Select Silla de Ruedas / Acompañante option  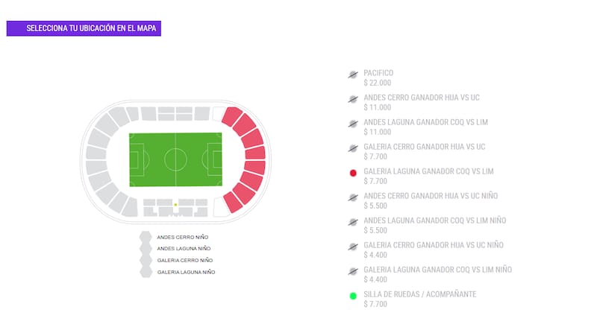[x=419, y=294]
